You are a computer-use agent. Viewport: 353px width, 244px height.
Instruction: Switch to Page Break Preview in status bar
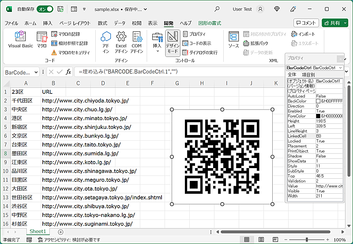(275, 239)
